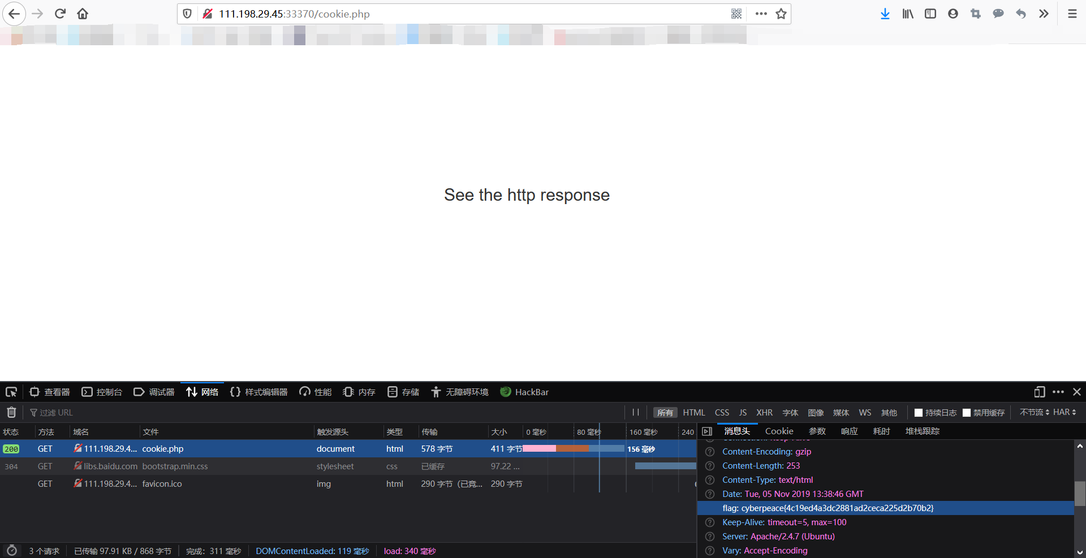Take a screenshot with the crop icon
1086x558 pixels.
point(976,14)
